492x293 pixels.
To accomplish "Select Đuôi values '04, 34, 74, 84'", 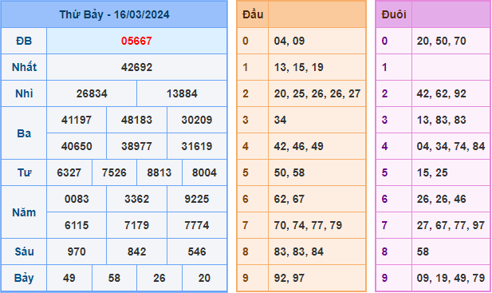I will tap(451, 146).
